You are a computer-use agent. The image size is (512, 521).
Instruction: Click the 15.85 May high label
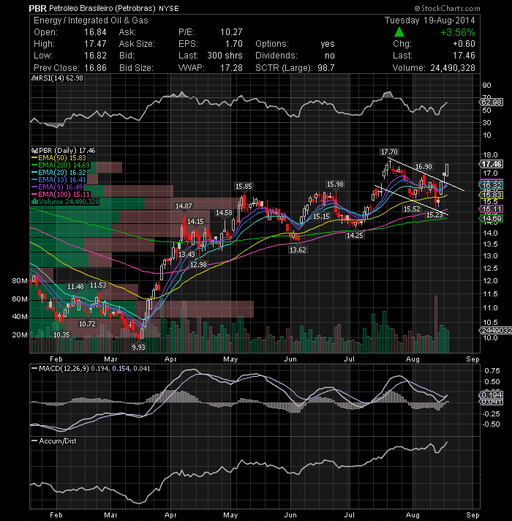[244, 187]
